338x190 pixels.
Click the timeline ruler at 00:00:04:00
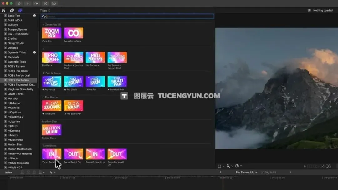[x=226, y=178]
